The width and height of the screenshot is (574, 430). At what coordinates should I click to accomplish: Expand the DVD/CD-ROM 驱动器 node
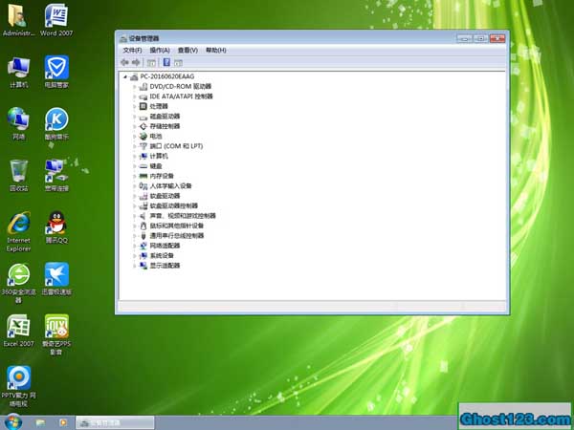point(134,87)
